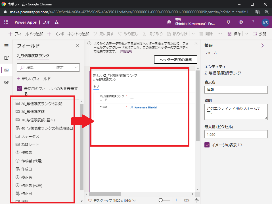Click 削除 (delete)
Viewport: 272px width, 204px height.
(206, 34)
